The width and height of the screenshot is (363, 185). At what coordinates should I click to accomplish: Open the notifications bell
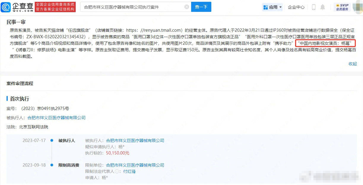pos(323,7)
